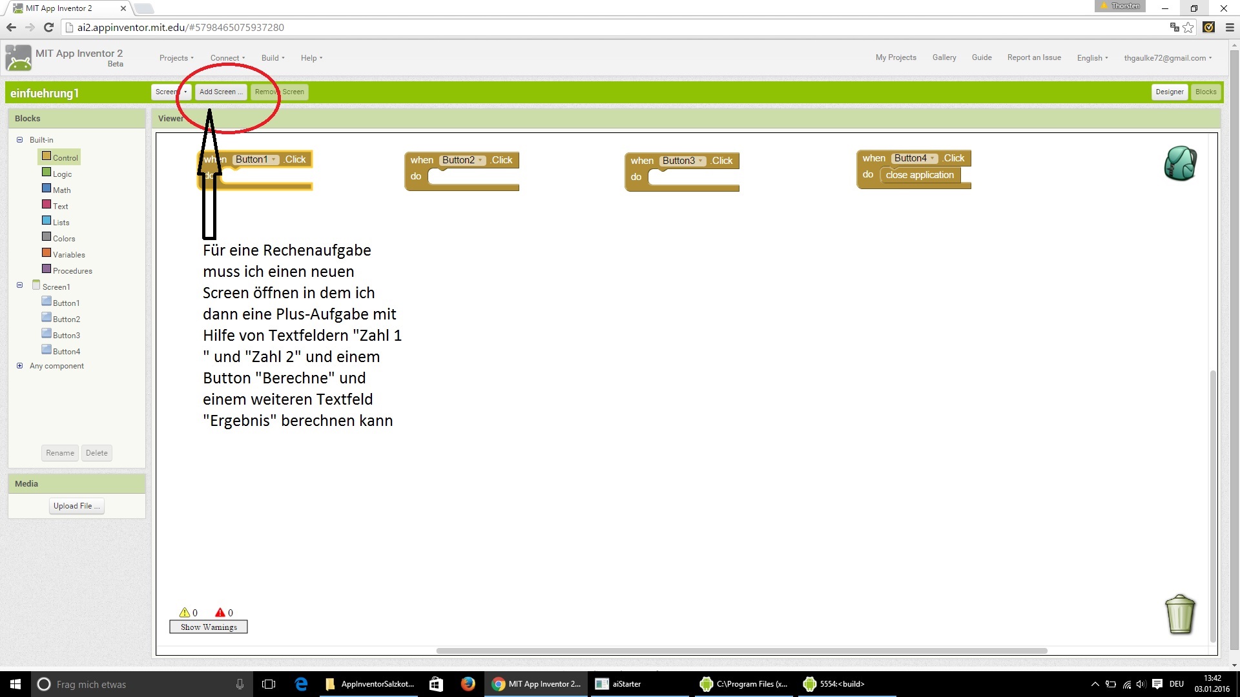
Task: Click the Delete button in Blocks panel
Action: (x=97, y=453)
